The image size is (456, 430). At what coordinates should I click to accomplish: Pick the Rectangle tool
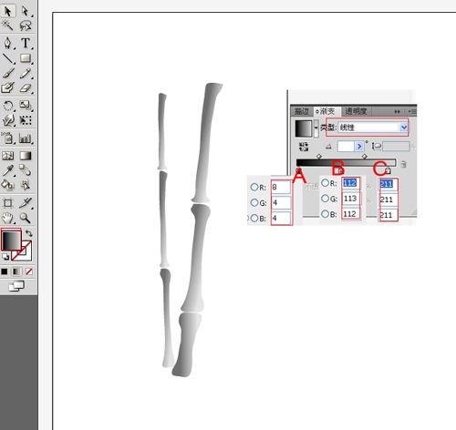tap(26, 58)
